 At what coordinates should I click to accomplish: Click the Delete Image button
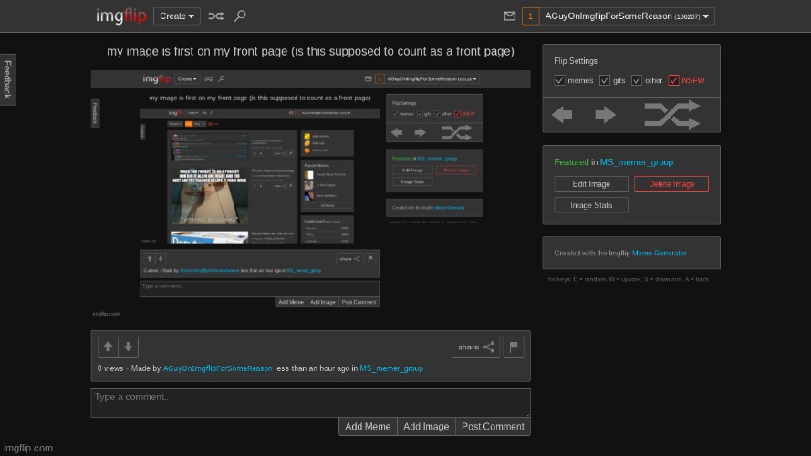pyautogui.click(x=671, y=184)
